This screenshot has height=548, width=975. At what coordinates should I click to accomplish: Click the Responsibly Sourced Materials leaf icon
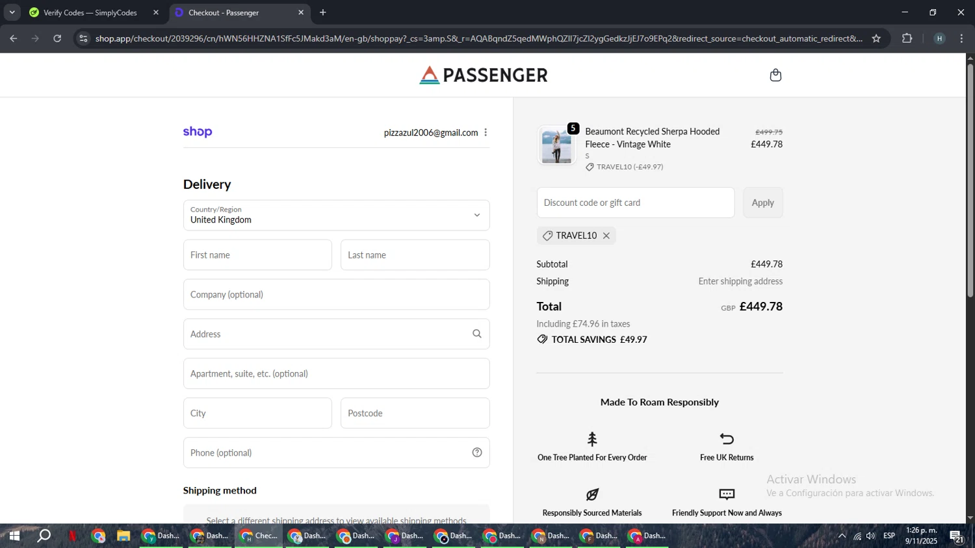tap(592, 495)
